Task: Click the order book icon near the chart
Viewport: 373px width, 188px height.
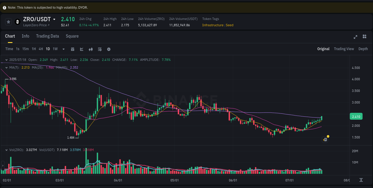Action: (x=325, y=139)
